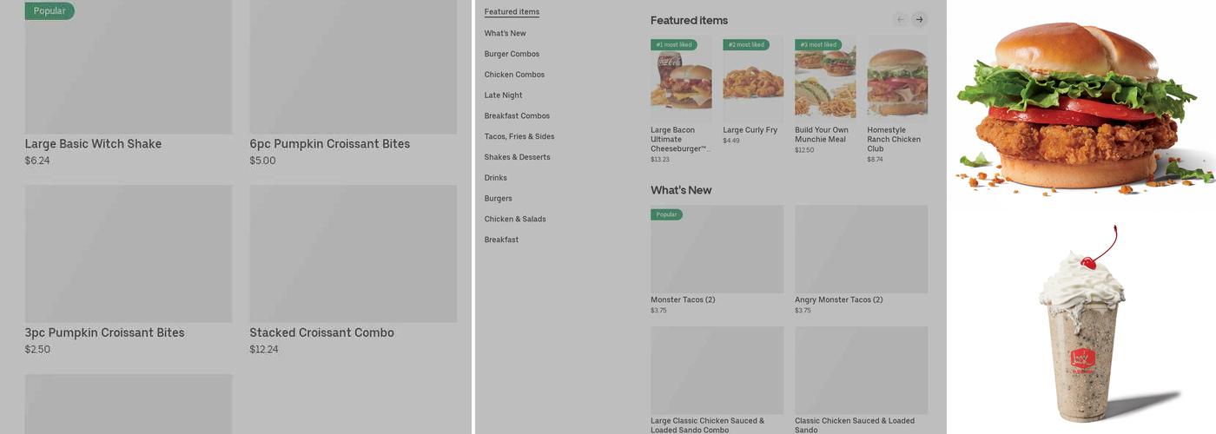Select the Large Basic Witch Shake

click(x=129, y=69)
